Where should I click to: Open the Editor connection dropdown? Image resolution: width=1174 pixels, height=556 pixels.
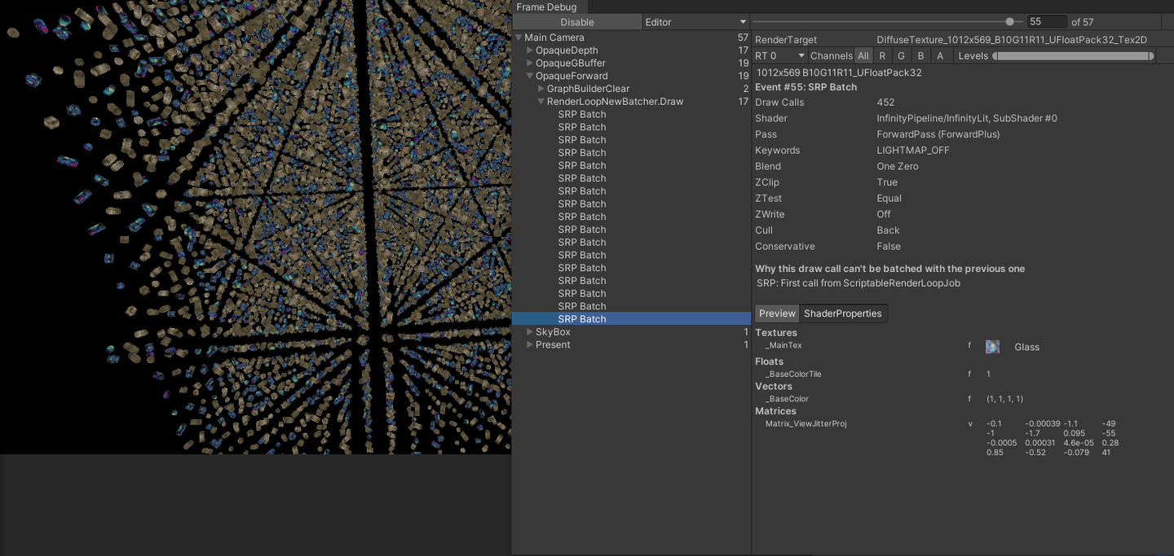pyautogui.click(x=695, y=22)
